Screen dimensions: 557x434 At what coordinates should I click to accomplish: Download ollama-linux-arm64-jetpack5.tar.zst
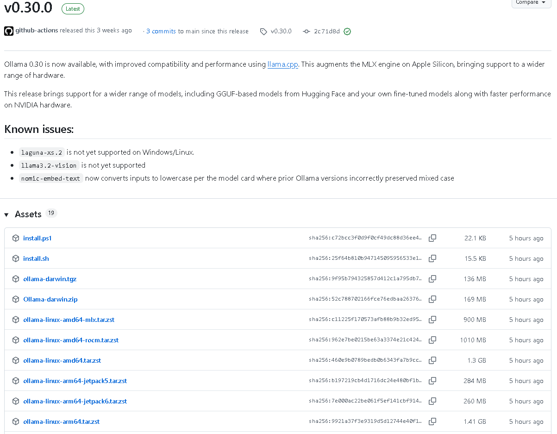pos(75,381)
